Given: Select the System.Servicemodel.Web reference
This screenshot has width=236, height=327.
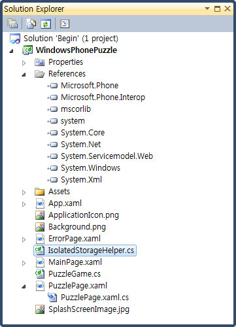Looking at the screenshot, I should pyautogui.click(x=107, y=156).
